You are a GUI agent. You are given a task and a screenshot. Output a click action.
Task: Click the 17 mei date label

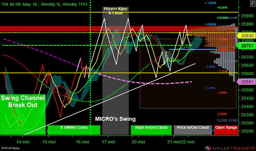[x=109, y=142]
